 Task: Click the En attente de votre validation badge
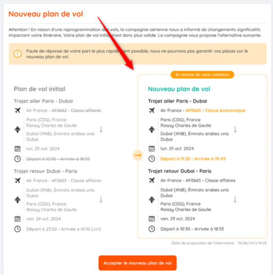pos(202,74)
